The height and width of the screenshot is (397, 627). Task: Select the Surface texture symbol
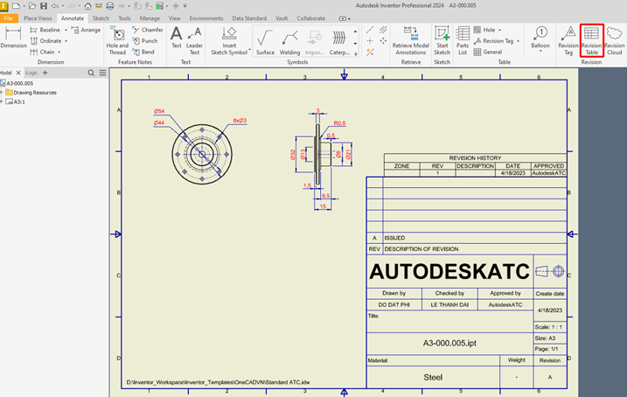(x=265, y=42)
